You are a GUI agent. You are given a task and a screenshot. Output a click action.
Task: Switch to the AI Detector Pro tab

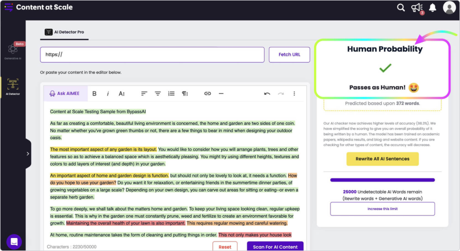pyautogui.click(x=64, y=32)
